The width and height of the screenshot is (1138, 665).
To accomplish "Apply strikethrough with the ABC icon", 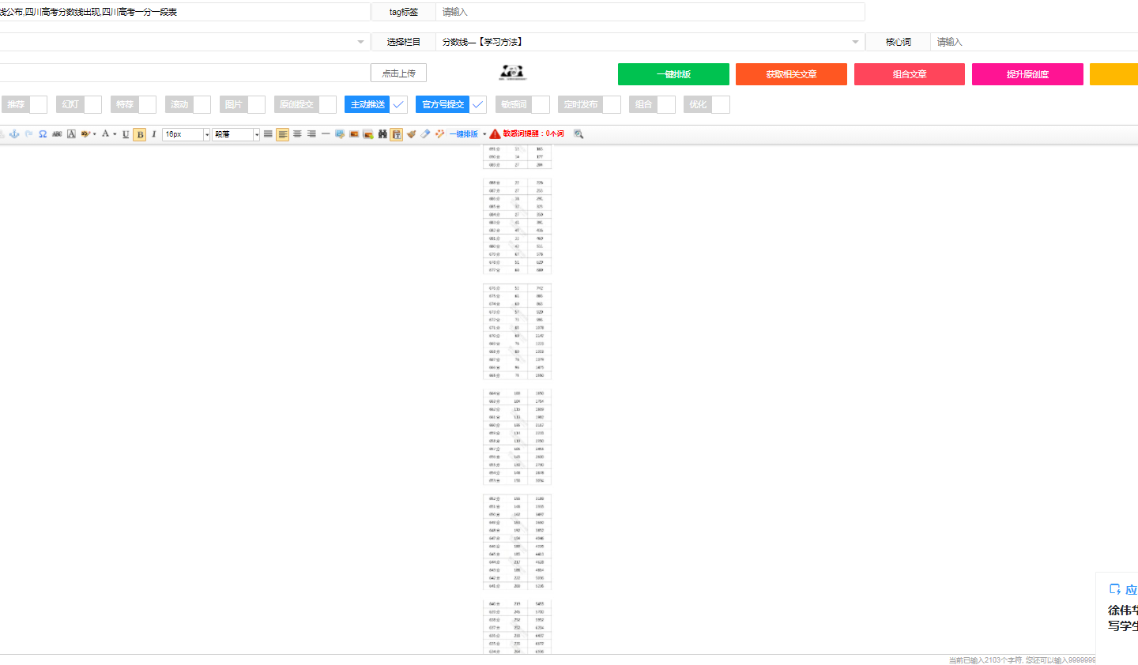I will pos(57,134).
